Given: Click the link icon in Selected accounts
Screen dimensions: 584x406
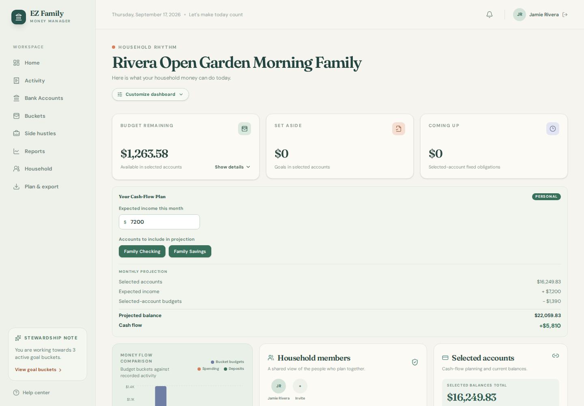Looking at the screenshot, I should pyautogui.click(x=556, y=356).
